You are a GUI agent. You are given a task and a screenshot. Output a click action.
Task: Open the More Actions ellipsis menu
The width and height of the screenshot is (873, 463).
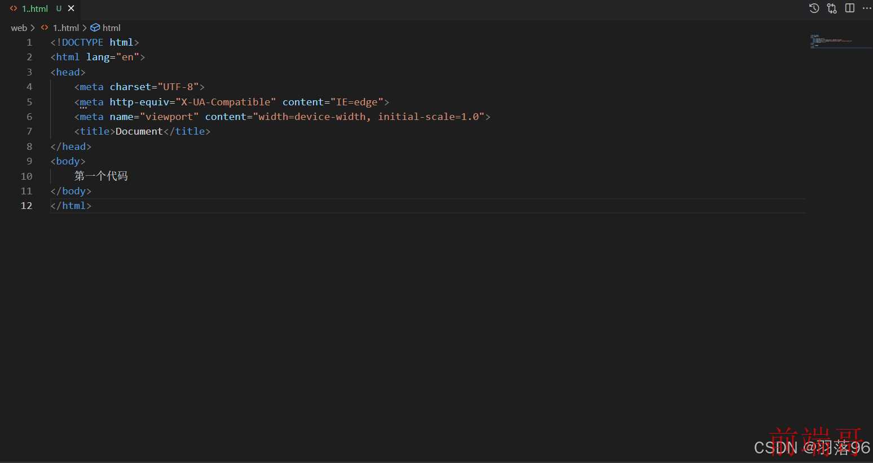pyautogui.click(x=867, y=8)
